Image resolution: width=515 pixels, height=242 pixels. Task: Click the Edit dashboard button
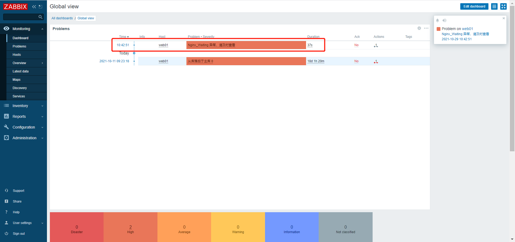[x=474, y=6]
